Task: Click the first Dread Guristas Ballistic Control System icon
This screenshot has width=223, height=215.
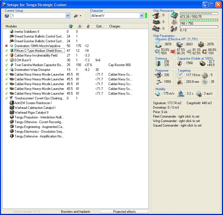Action: (12, 36)
